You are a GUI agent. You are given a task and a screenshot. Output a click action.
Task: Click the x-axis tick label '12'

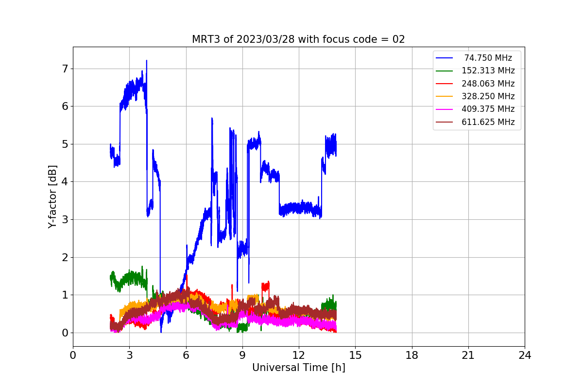pos(299,355)
